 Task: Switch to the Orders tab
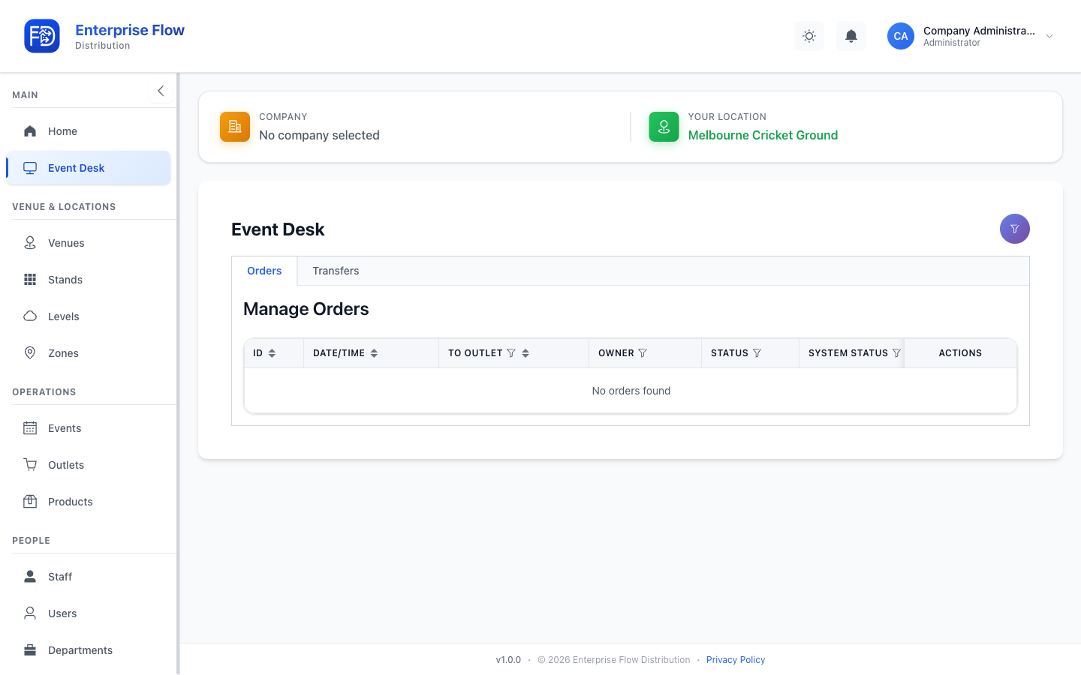(264, 271)
